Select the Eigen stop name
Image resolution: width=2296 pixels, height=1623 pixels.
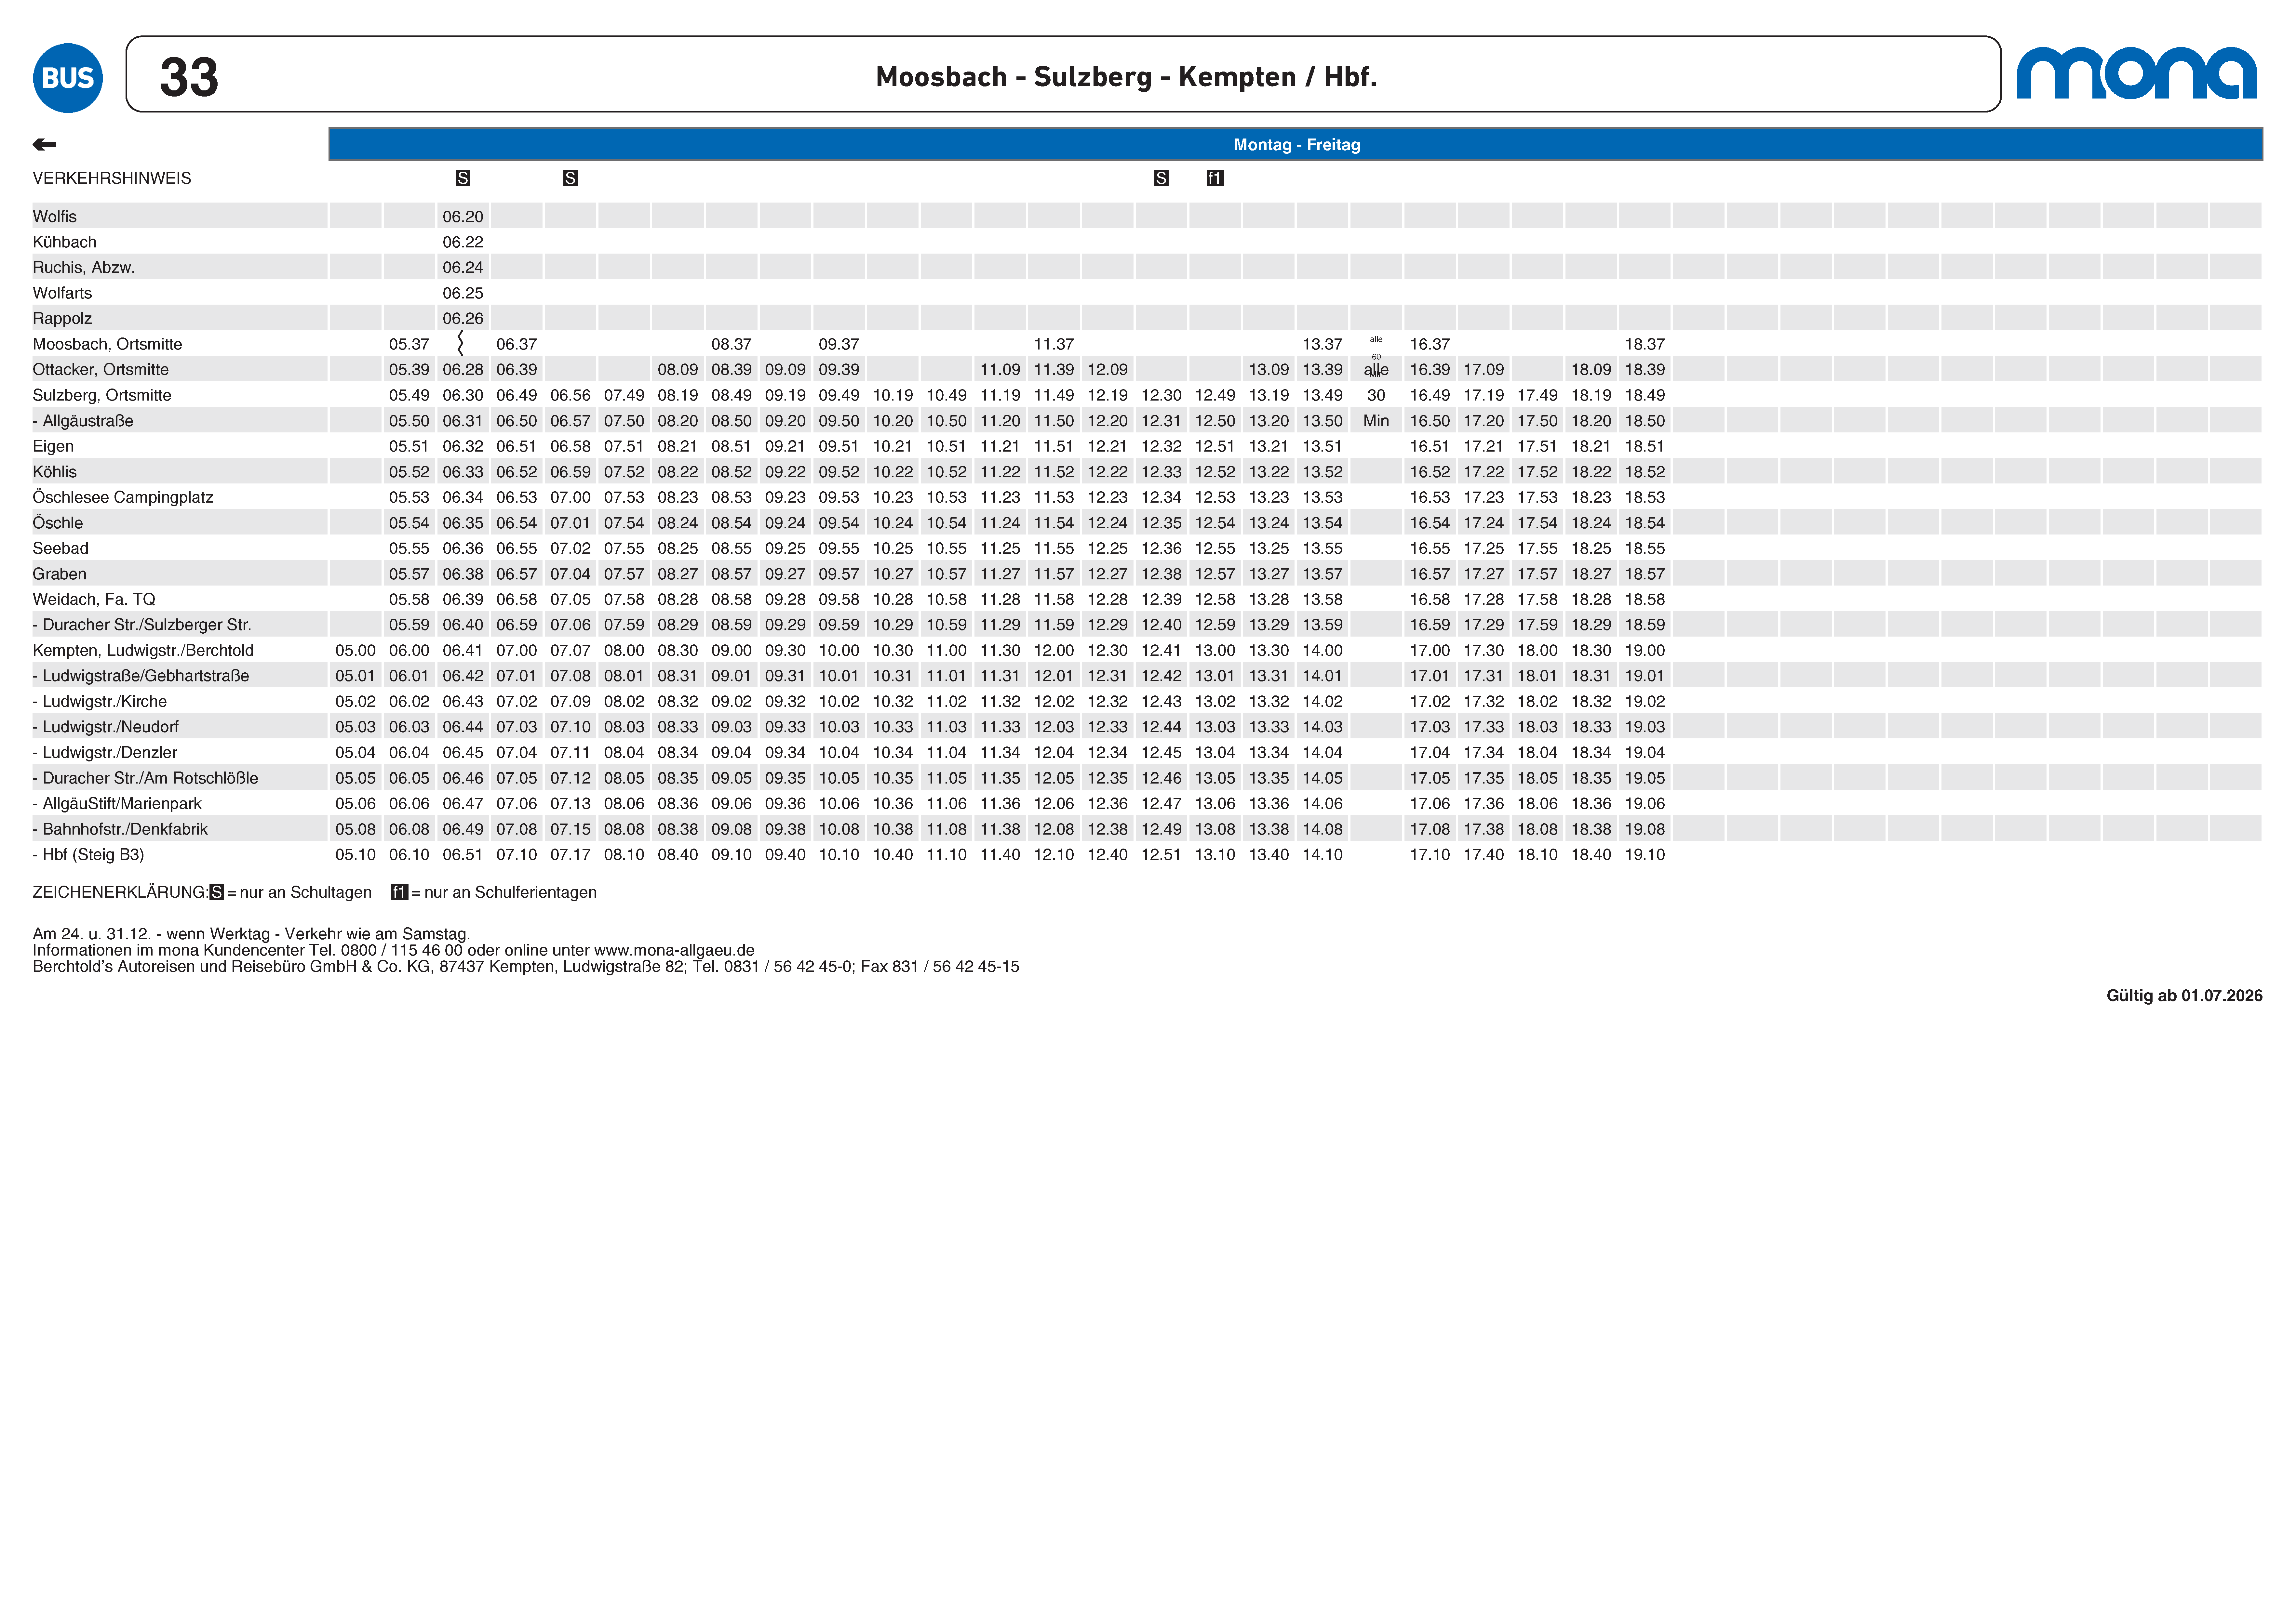pos(53,447)
